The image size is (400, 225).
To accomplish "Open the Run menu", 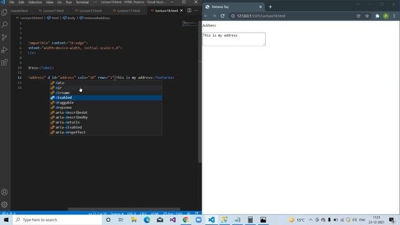I will coord(69,2).
